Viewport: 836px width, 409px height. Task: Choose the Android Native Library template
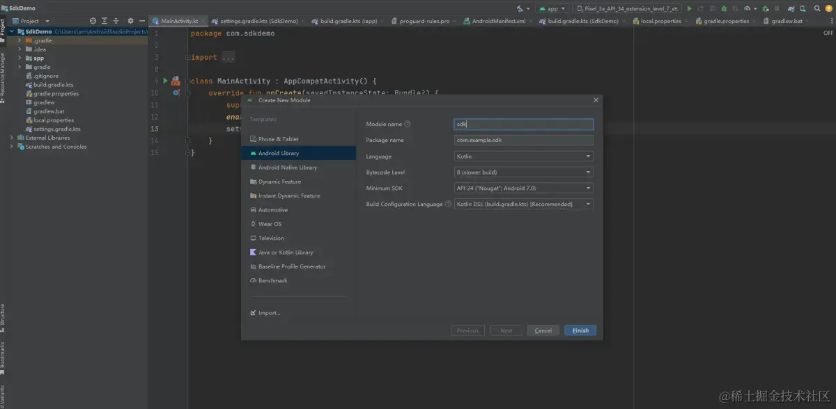298,168
